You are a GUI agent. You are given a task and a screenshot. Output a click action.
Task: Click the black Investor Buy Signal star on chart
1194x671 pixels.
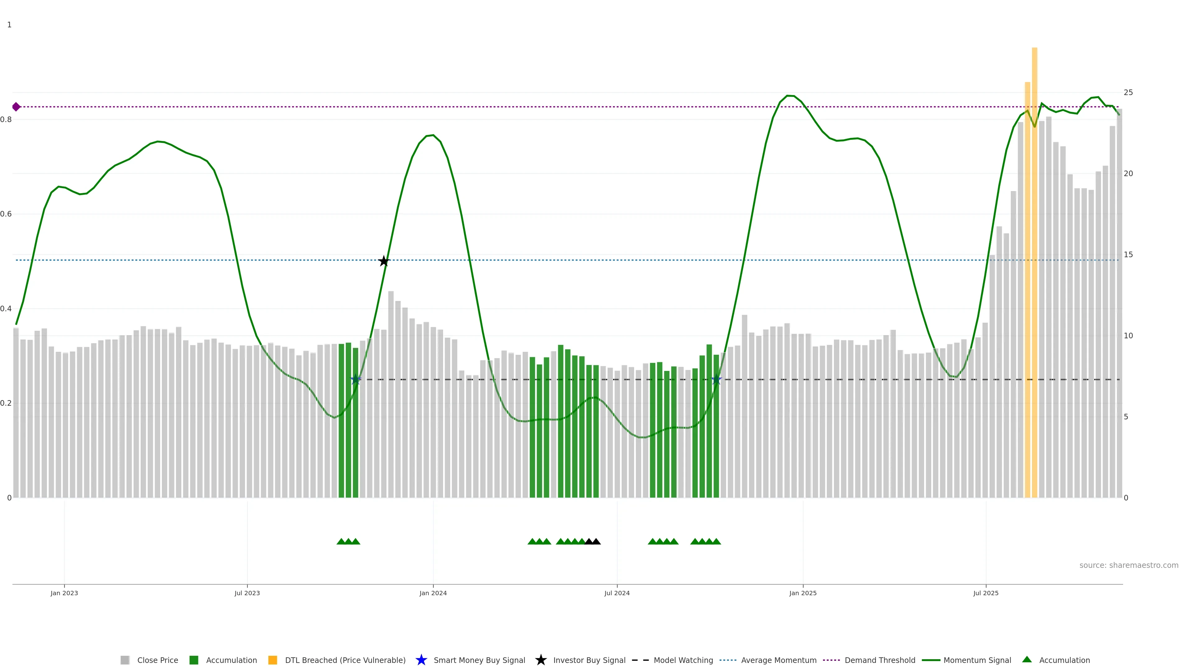click(383, 261)
